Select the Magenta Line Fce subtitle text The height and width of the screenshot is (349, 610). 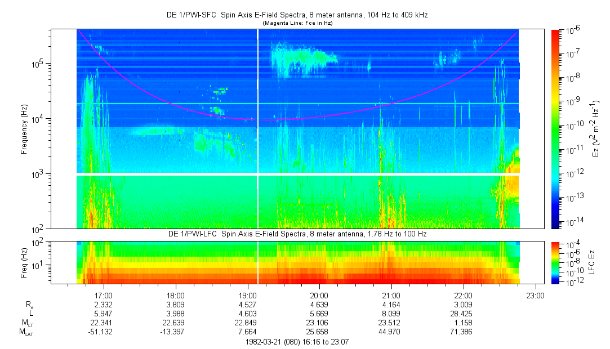click(297, 23)
